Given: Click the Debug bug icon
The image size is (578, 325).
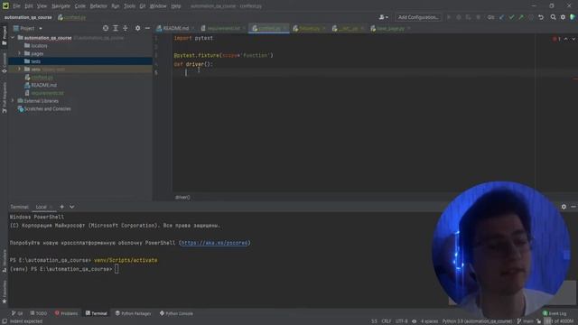Looking at the screenshot, I should [x=459, y=17].
